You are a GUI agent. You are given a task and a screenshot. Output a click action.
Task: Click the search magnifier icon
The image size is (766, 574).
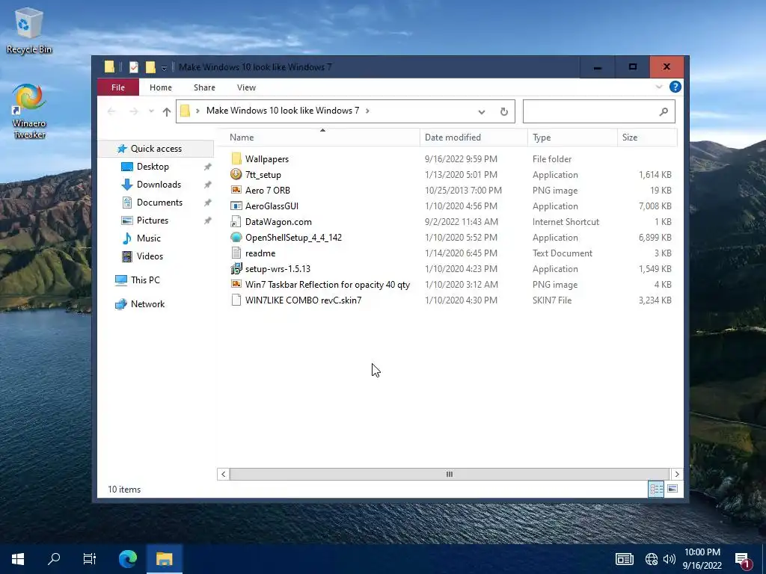(x=664, y=112)
